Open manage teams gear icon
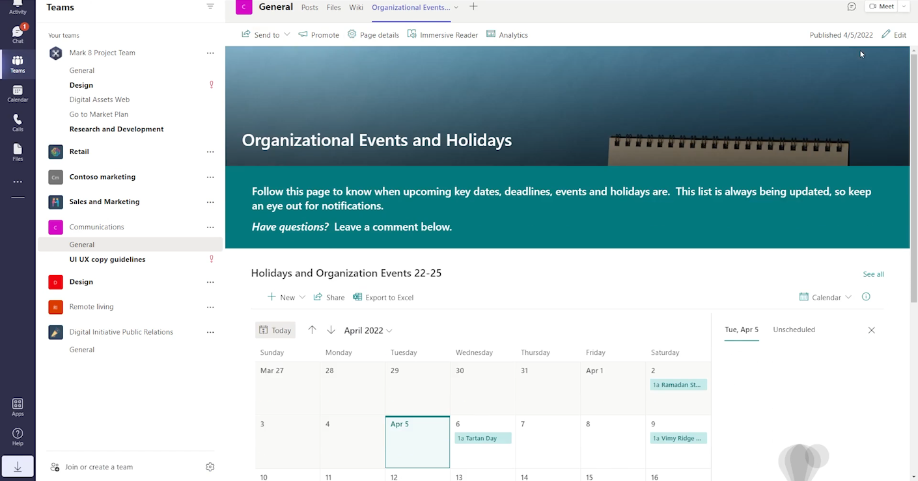Viewport: 918px width, 481px height. (x=210, y=467)
